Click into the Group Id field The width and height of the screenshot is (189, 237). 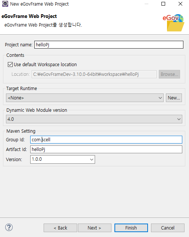[106, 140]
